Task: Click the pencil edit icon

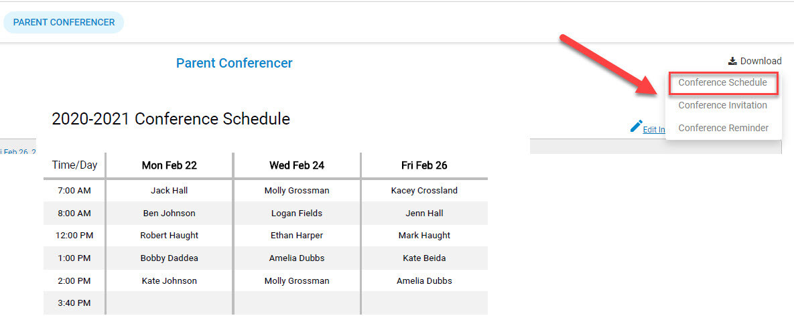Action: pyautogui.click(x=636, y=126)
